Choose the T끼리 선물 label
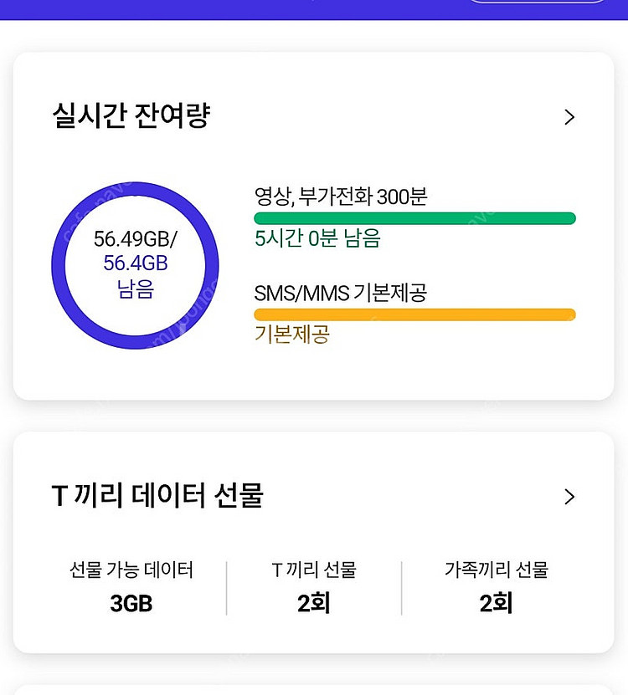 (314, 570)
